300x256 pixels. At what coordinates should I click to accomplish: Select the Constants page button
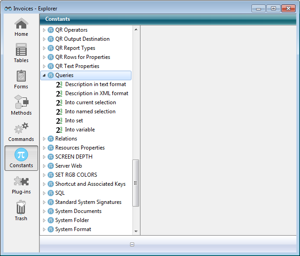click(x=21, y=158)
